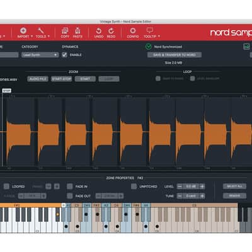Click the Phase minus button
The width and height of the screenshot is (252, 252).
click(49, 186)
